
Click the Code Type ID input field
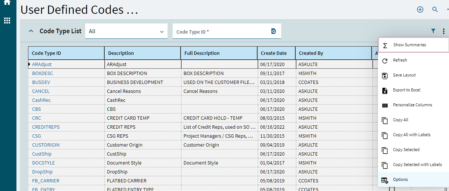[221, 32]
